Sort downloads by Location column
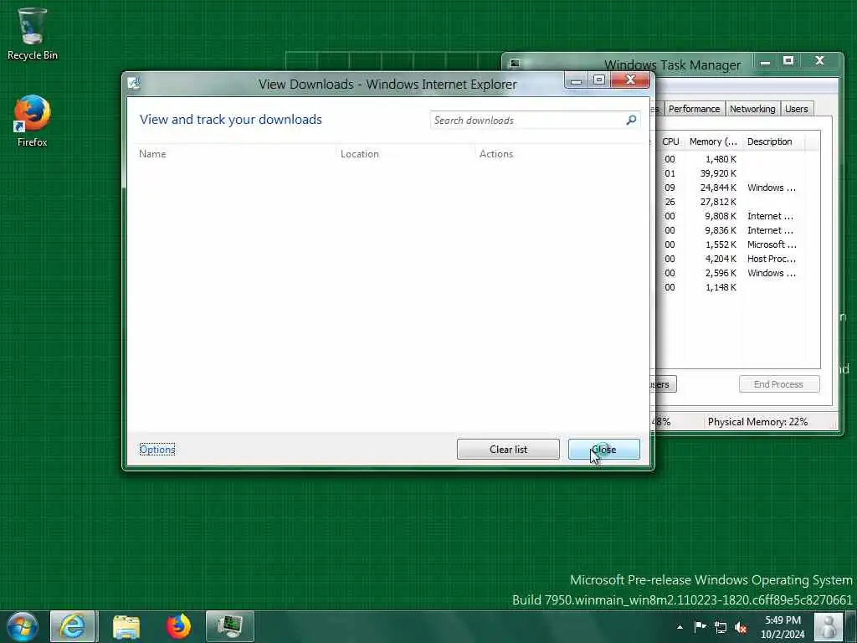The image size is (857, 643). pyautogui.click(x=406, y=154)
